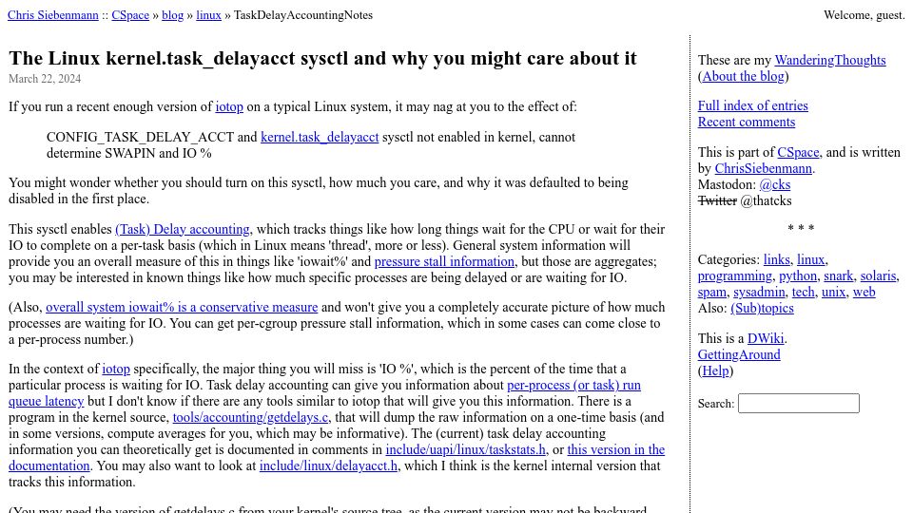Open the blog breadcrumb link
913x513 pixels.
pos(172,15)
